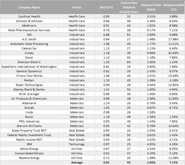This screenshot has height=165, width=185.
Task: Click the W.W. Grainger cell
Action: [29, 94]
